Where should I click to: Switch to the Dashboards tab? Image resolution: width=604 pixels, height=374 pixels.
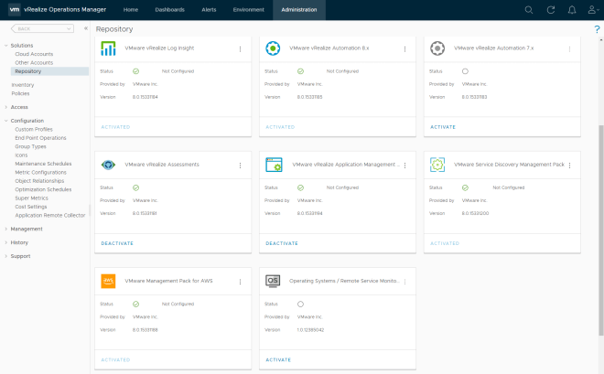tap(170, 10)
